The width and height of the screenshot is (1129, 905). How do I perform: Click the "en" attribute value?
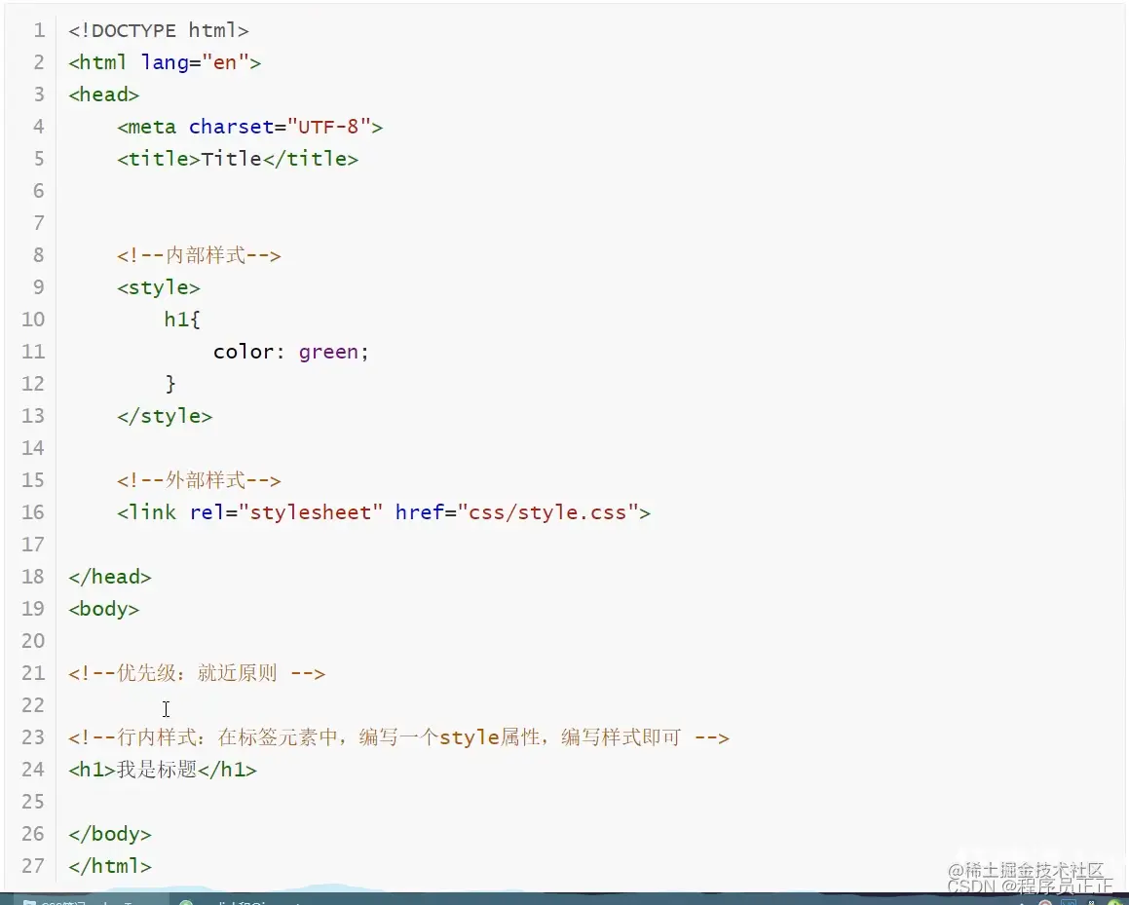(x=225, y=62)
